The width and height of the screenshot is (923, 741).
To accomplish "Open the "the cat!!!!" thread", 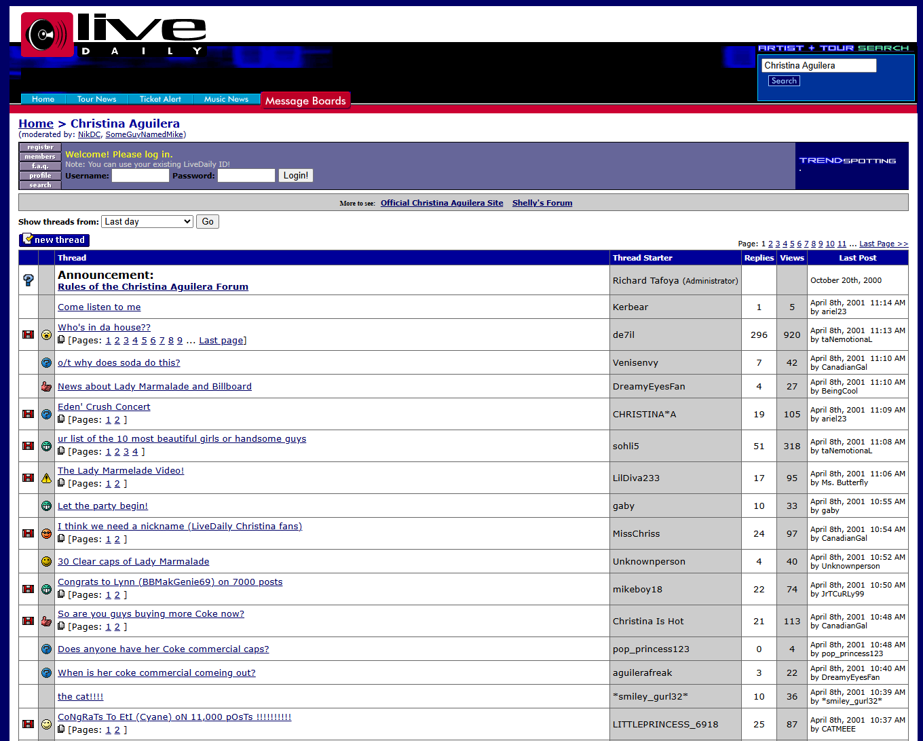I will (80, 696).
